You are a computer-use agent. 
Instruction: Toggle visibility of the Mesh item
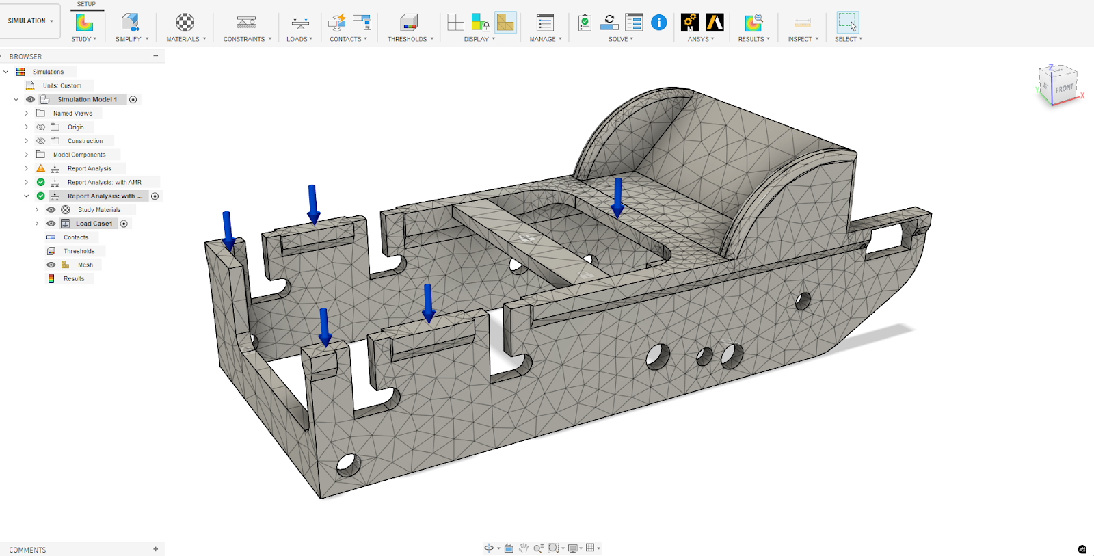click(x=51, y=265)
